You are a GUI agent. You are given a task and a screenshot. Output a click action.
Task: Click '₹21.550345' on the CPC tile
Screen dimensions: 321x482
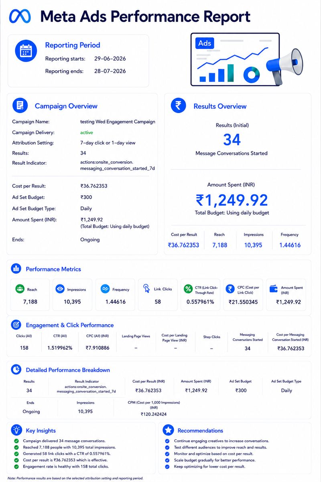pyautogui.click(x=243, y=302)
